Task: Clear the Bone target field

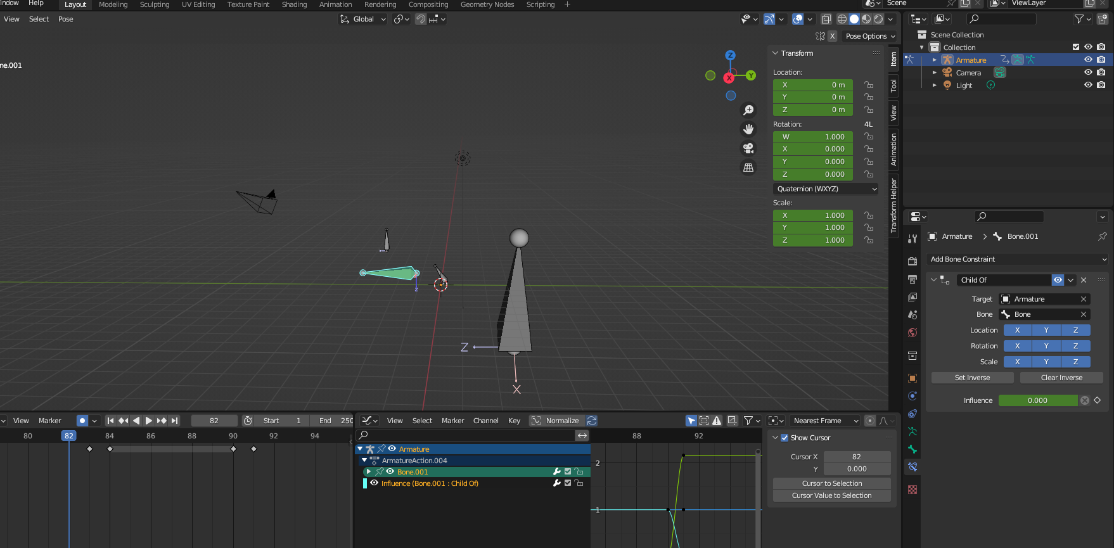Action: click(x=1084, y=314)
